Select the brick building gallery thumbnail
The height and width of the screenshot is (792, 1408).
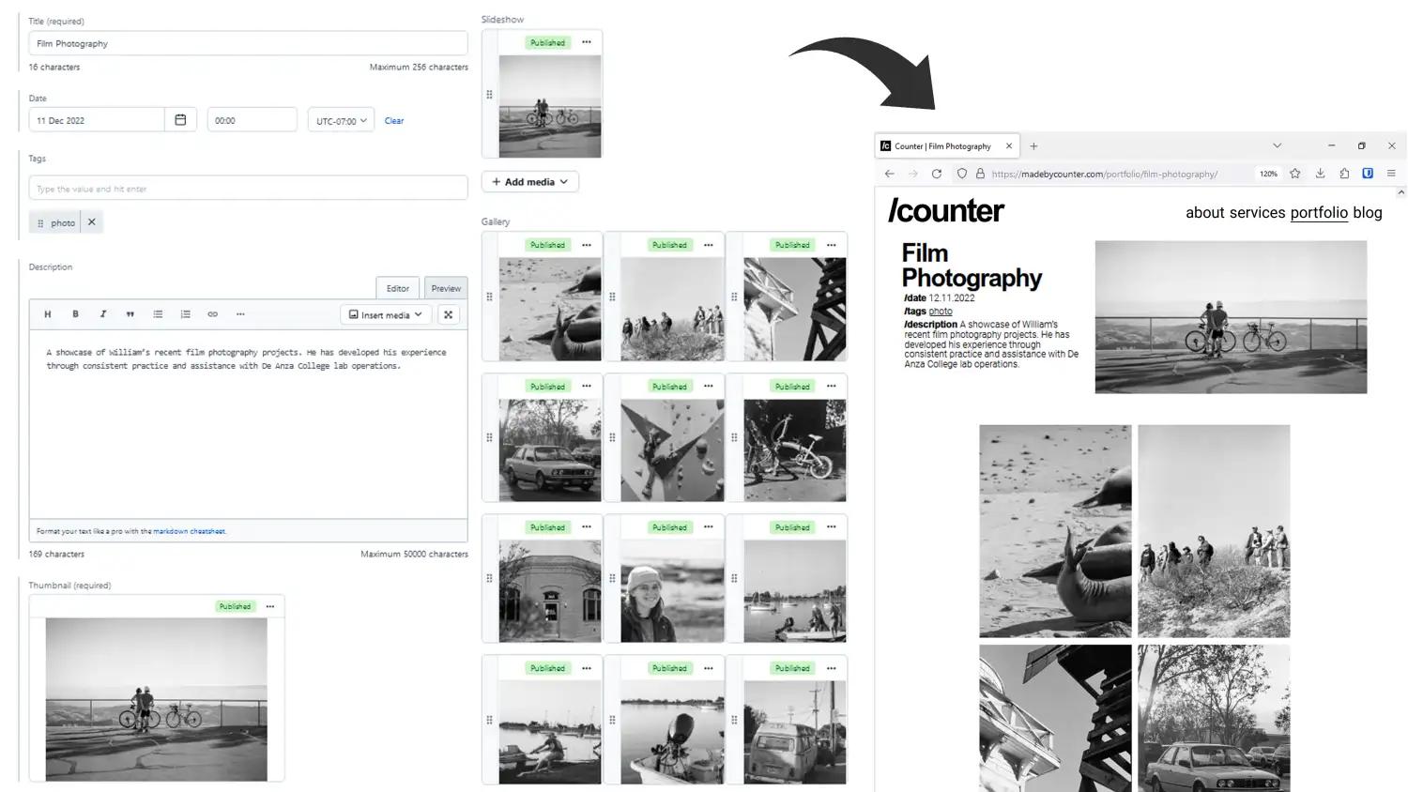point(550,590)
